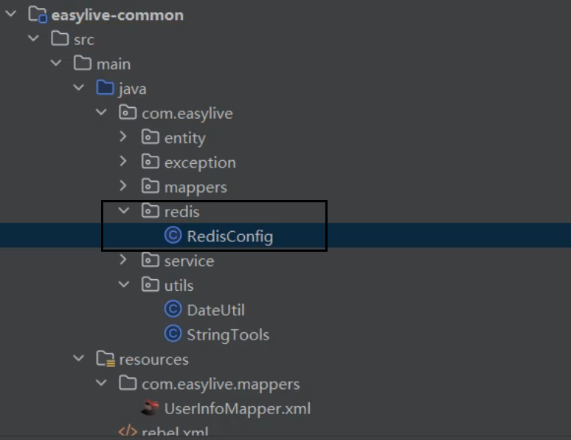Select the com.easylive.mappers resource folder

(x=221, y=384)
